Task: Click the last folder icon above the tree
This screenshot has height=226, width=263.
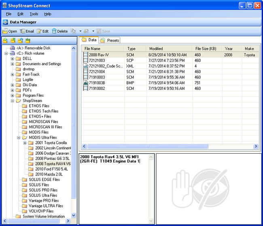Action: [x=28, y=40]
